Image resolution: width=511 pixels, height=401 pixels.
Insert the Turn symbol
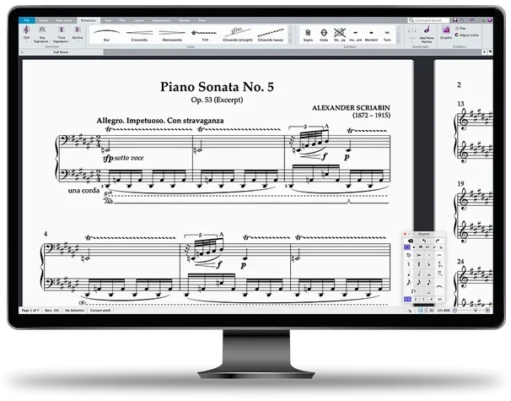tap(387, 35)
